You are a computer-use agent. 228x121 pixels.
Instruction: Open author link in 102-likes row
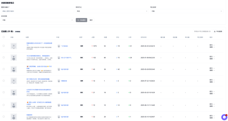pyautogui.click(x=66, y=58)
